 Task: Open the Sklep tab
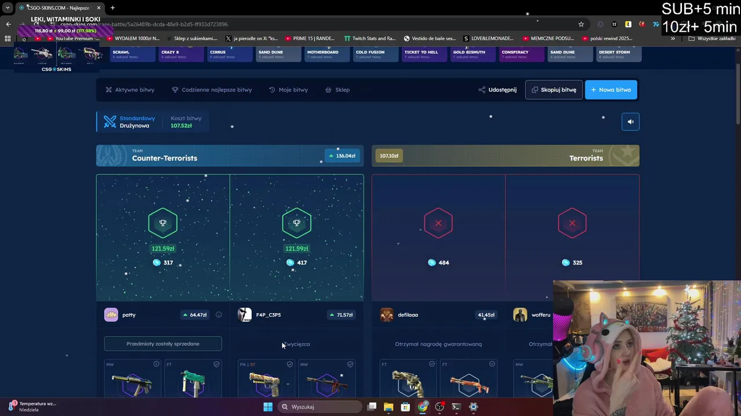[x=337, y=90]
